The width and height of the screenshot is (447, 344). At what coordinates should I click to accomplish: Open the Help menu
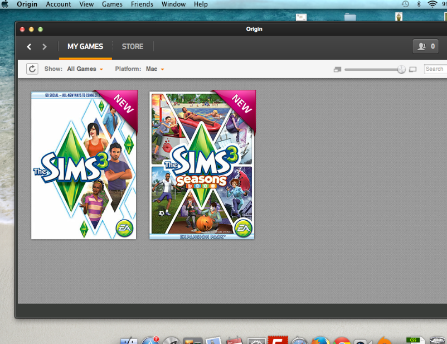pos(201,4)
